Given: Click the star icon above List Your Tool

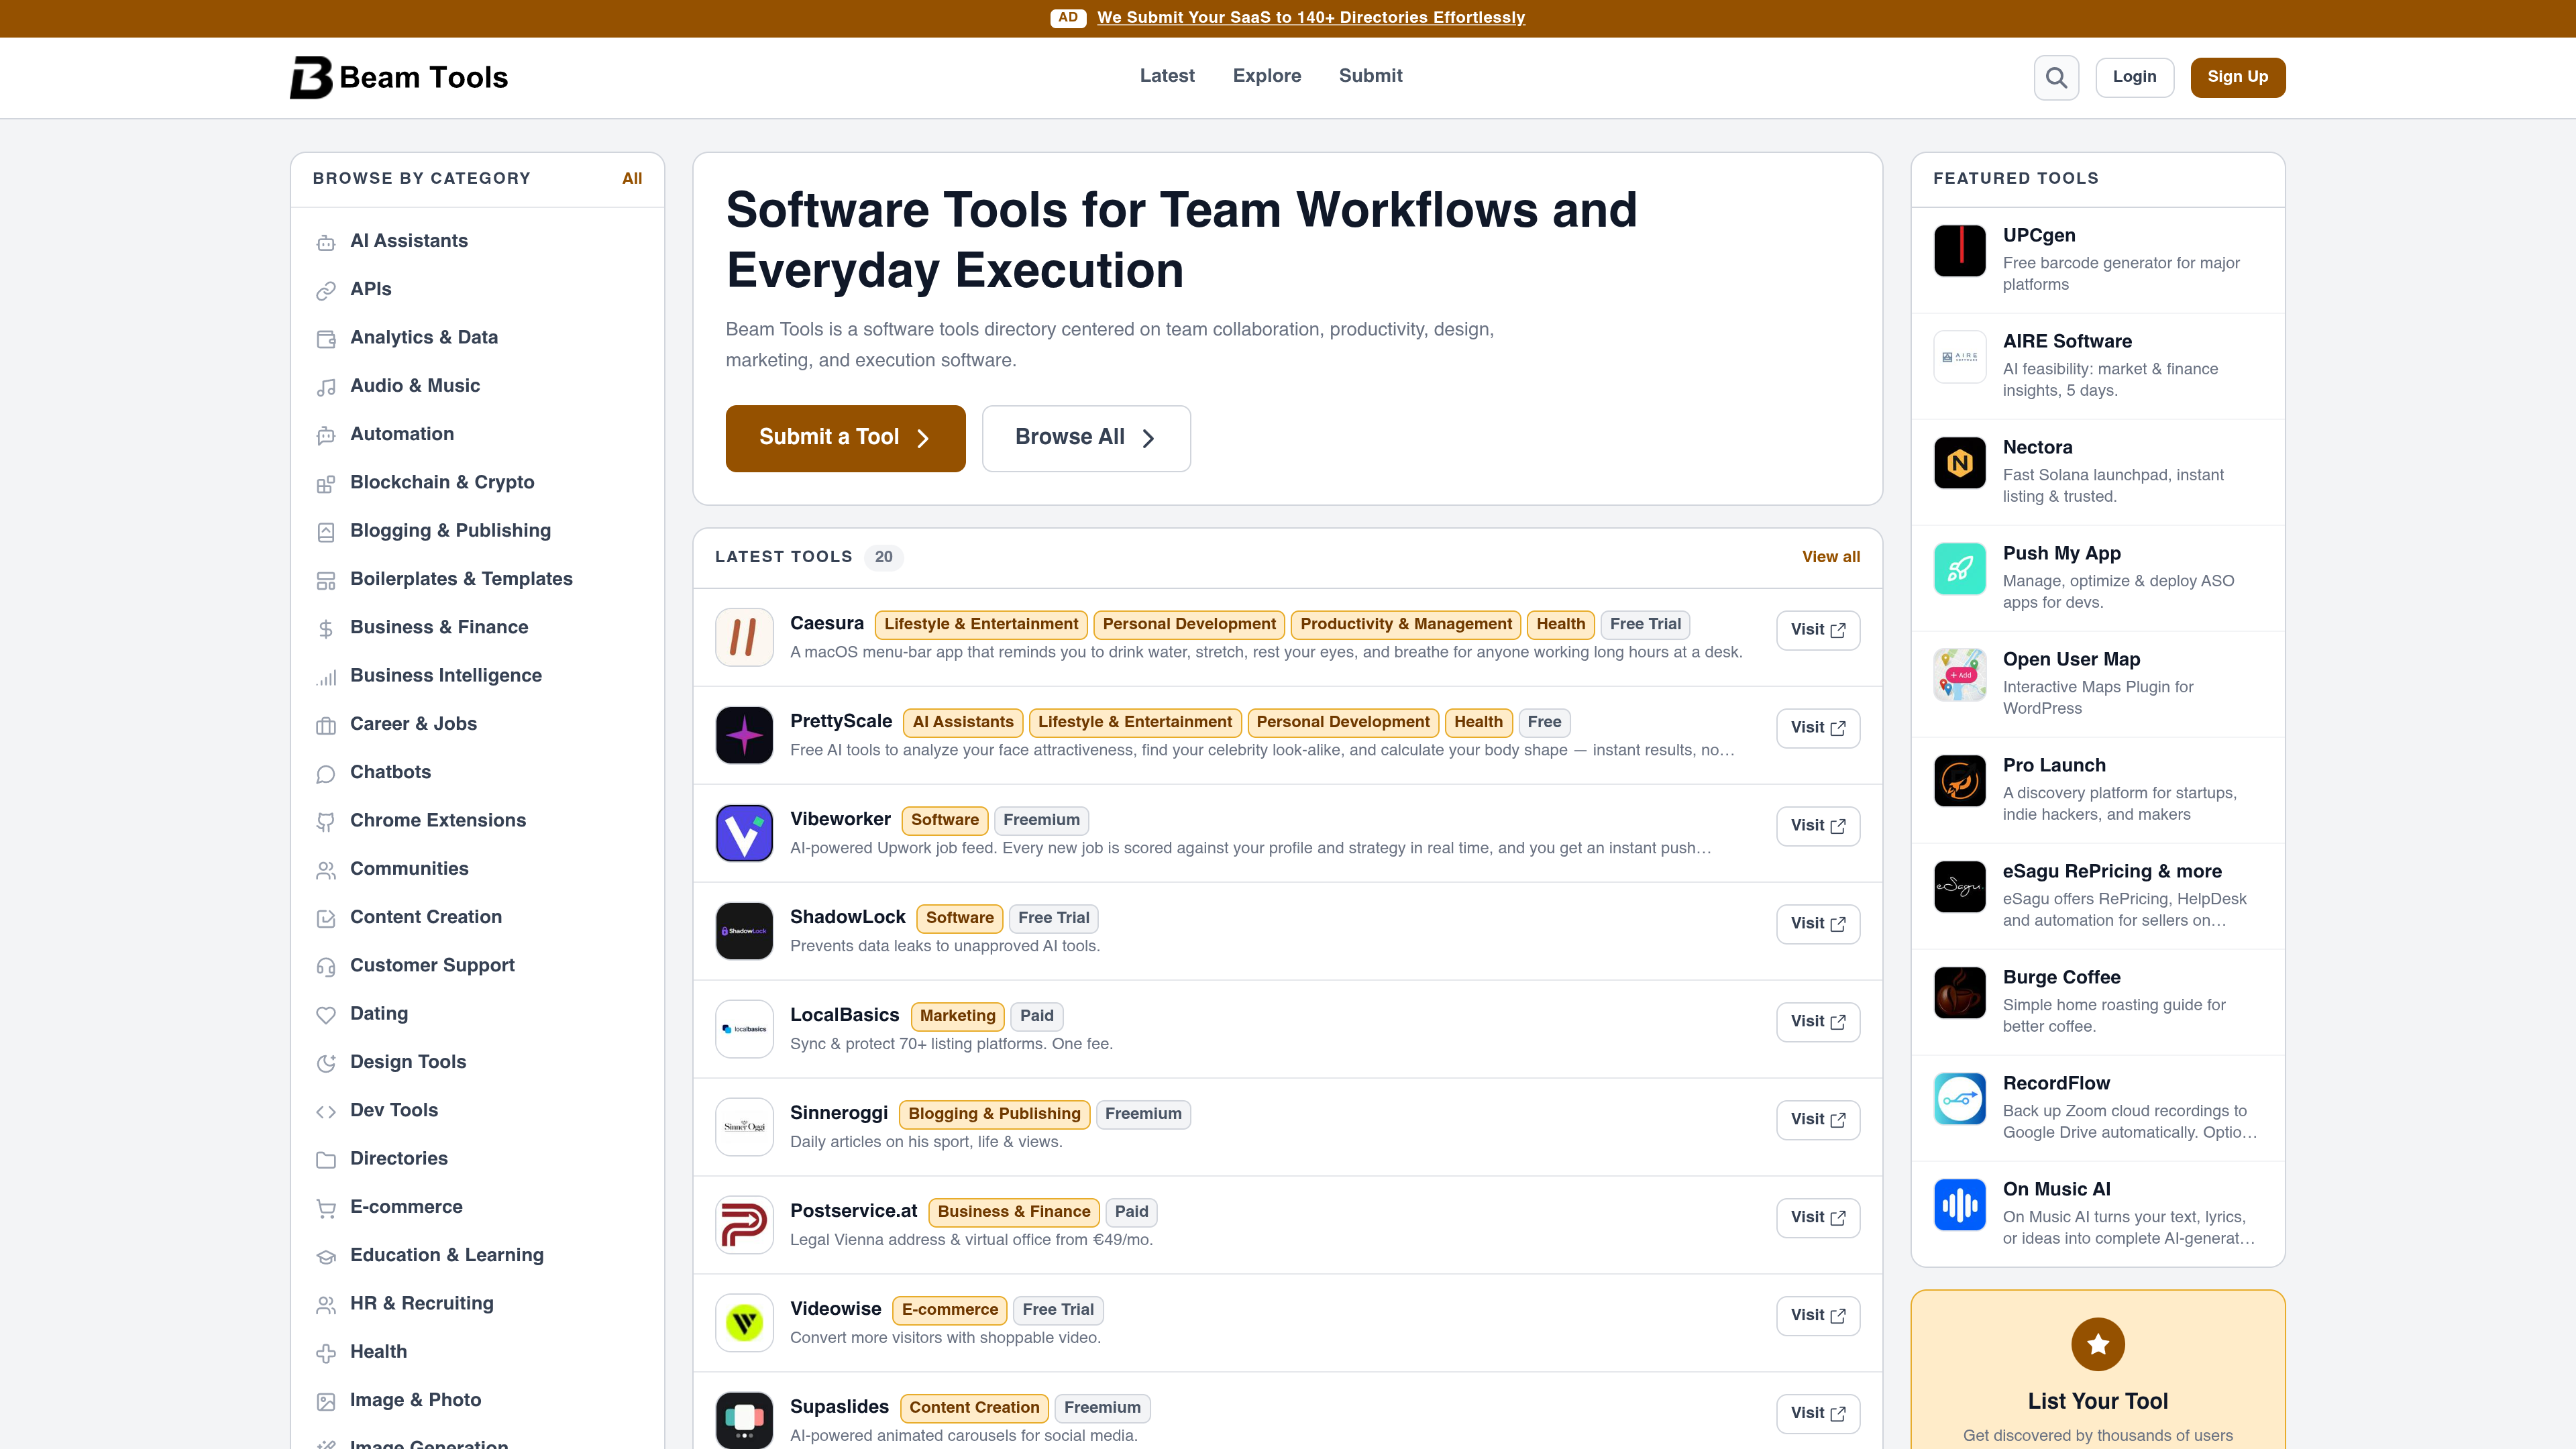Looking at the screenshot, I should coord(2098,1344).
